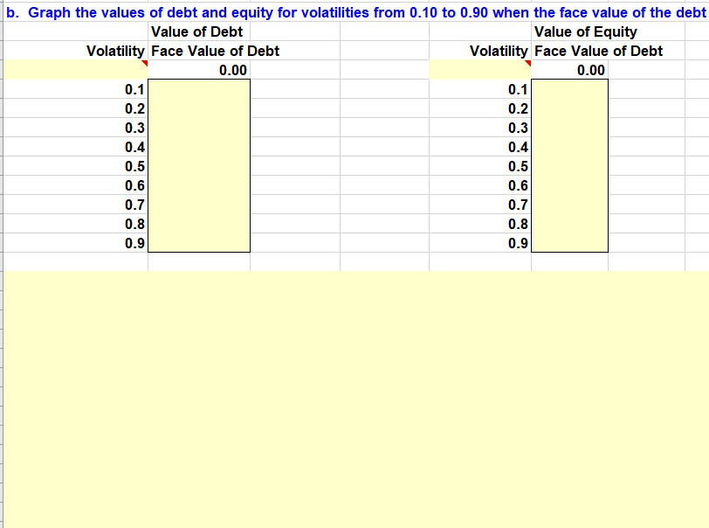This screenshot has height=528, width=709.
Task: Select volatility 0.1 in the debt table
Action: pos(134,89)
